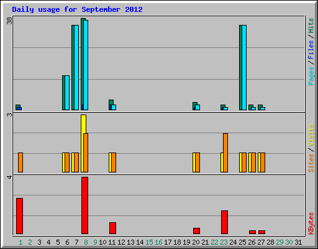
Task: Click the orange Sites bar for day 8
Action: point(86,153)
